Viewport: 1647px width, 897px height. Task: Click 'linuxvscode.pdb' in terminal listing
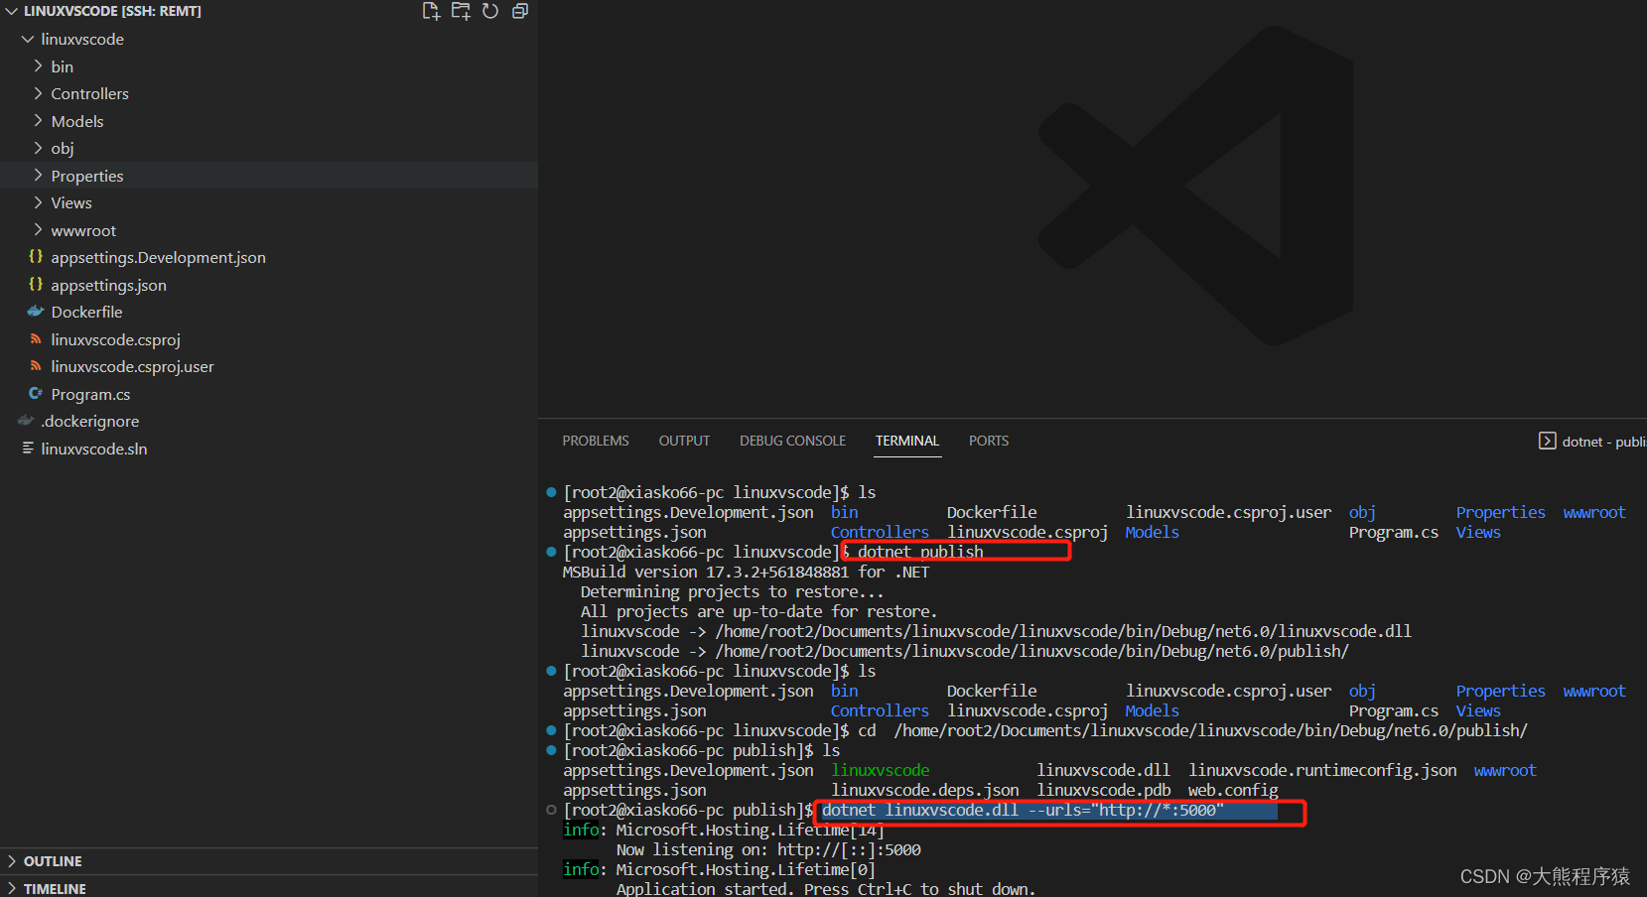pyautogui.click(x=1104, y=790)
